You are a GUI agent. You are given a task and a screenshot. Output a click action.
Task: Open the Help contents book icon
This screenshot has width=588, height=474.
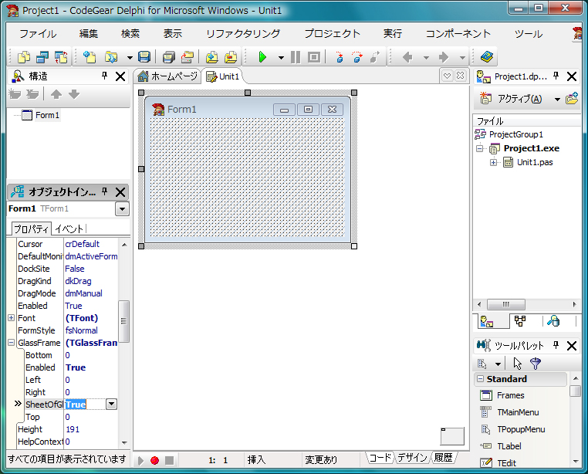487,57
